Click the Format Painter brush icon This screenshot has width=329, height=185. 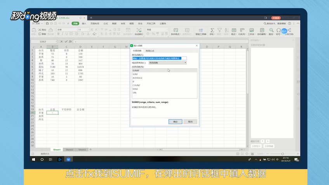[x=50, y=30]
